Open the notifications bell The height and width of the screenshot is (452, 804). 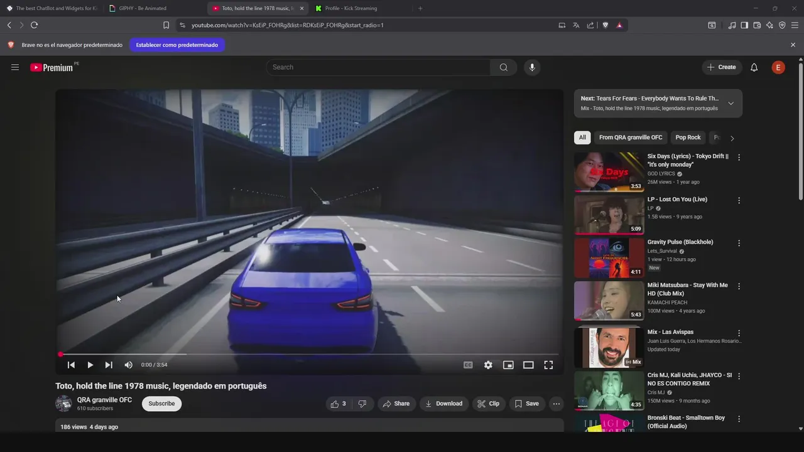[x=754, y=67]
